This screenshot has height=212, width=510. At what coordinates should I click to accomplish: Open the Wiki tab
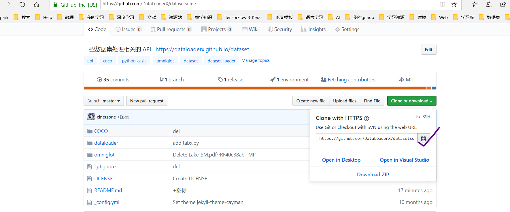click(x=250, y=29)
